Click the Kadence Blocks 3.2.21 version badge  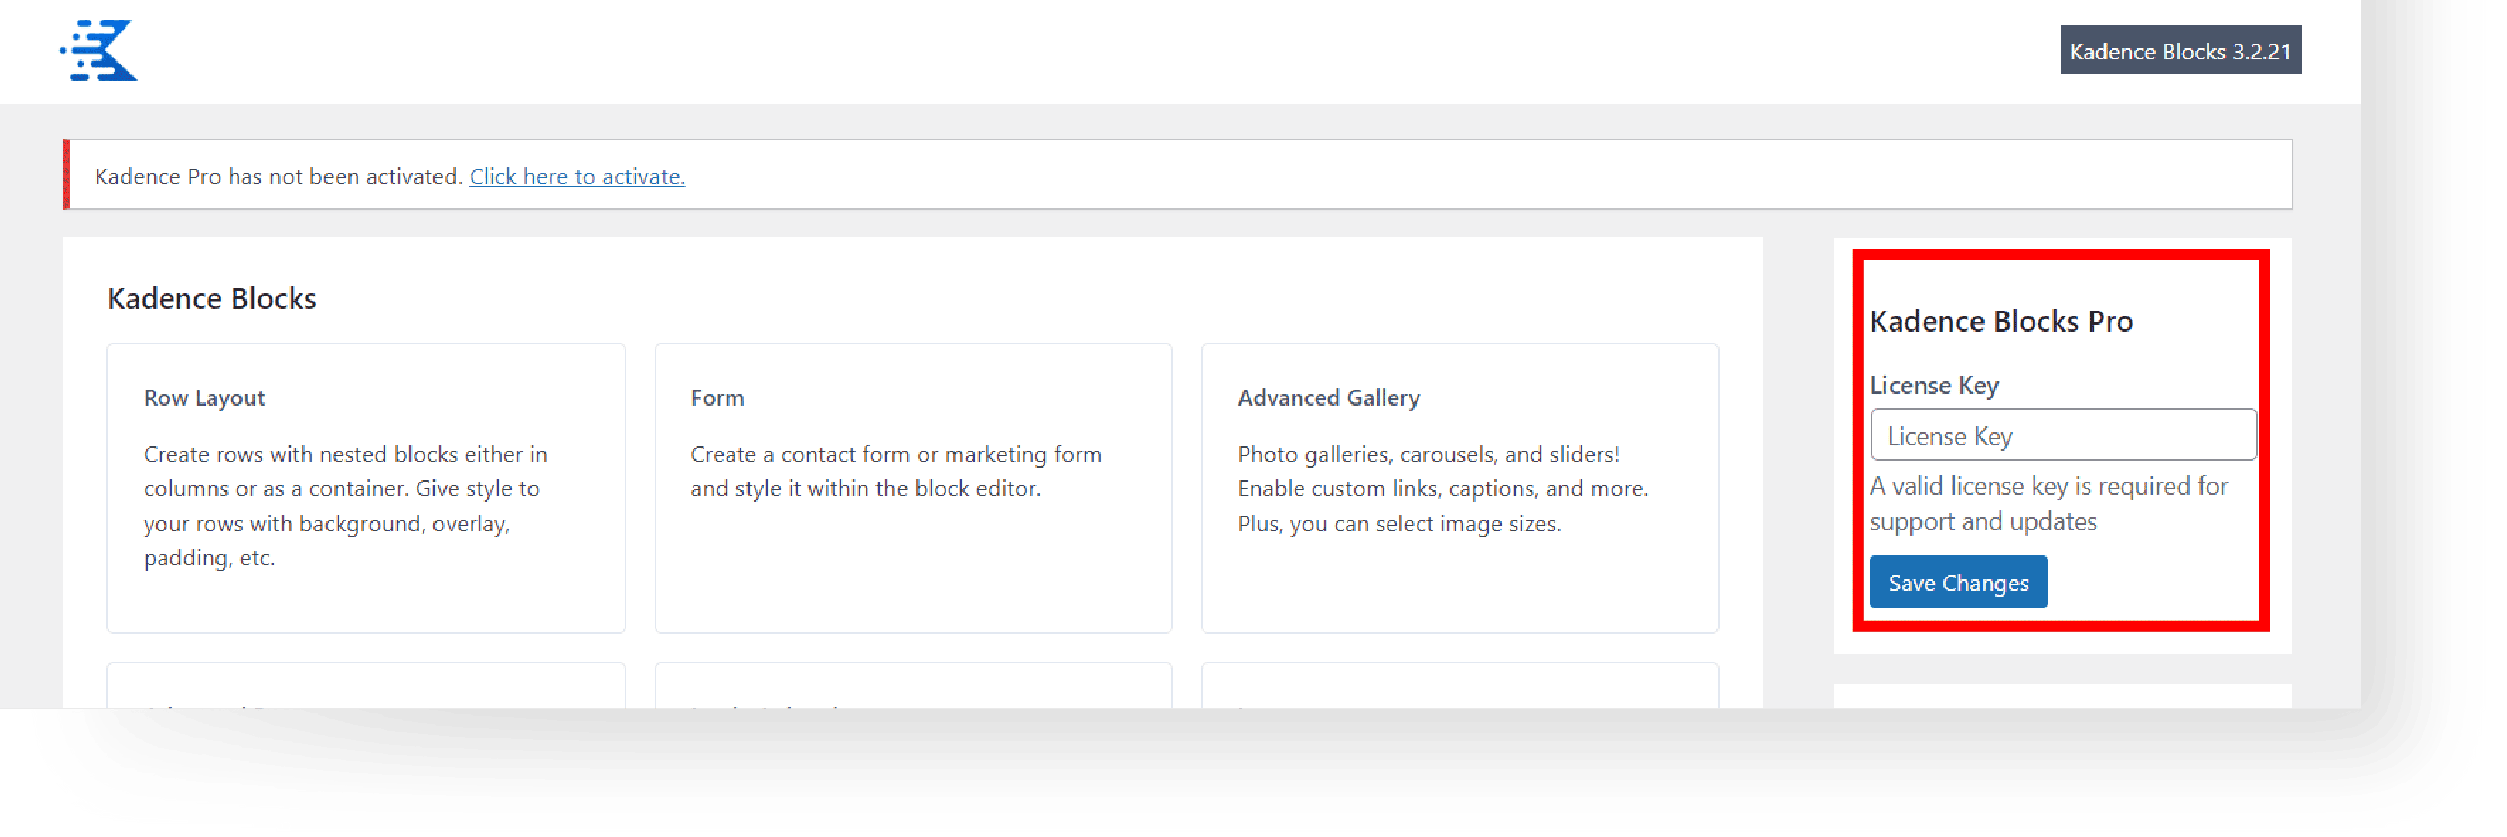pyautogui.click(x=2180, y=50)
